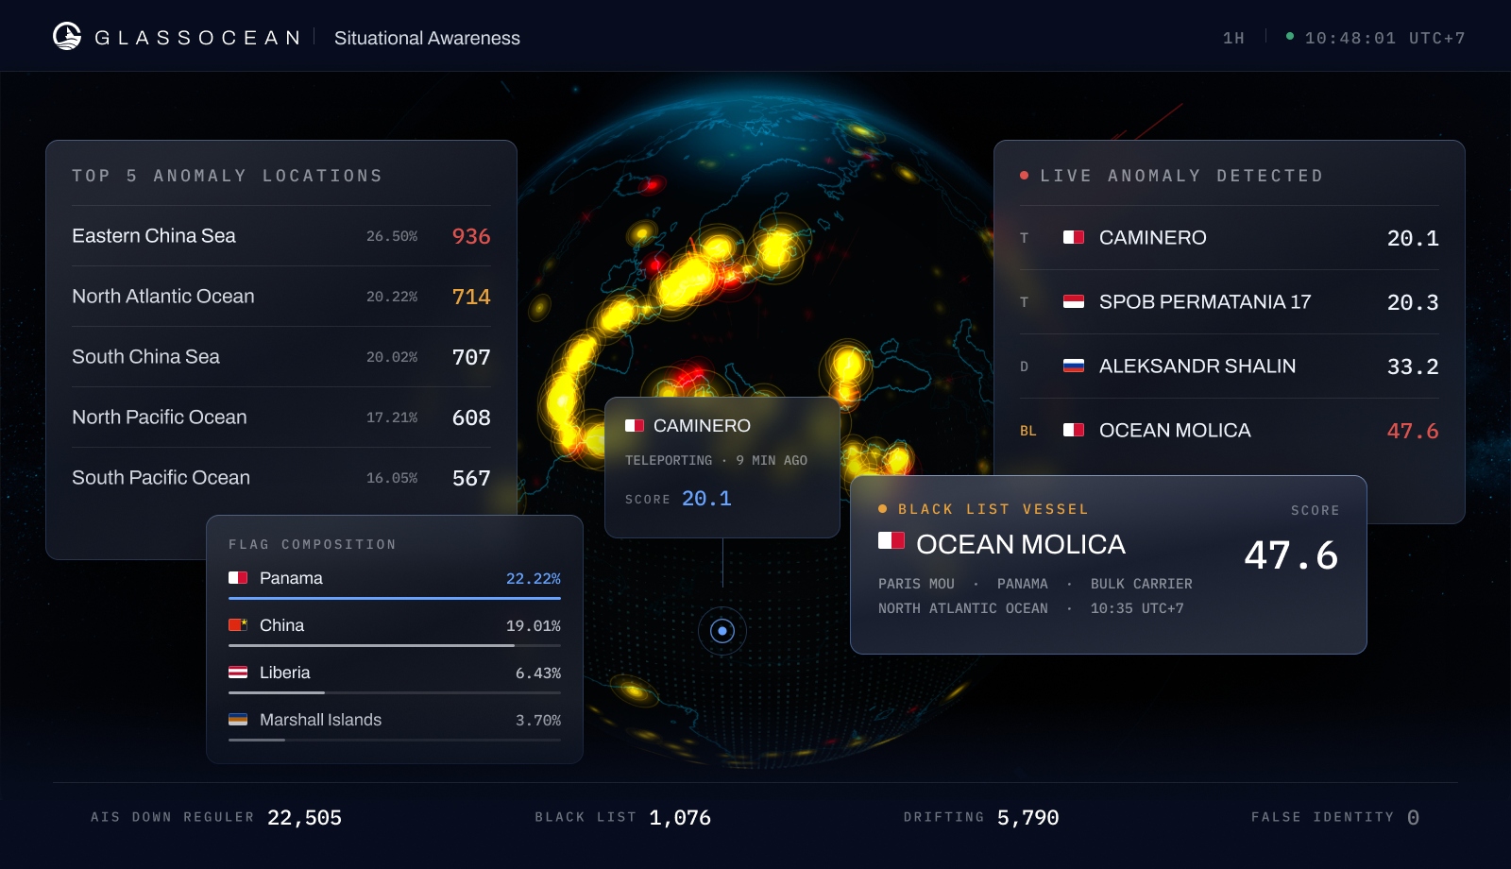This screenshot has height=869, width=1511.
Task: Select the South China Sea location
Action: coord(281,357)
